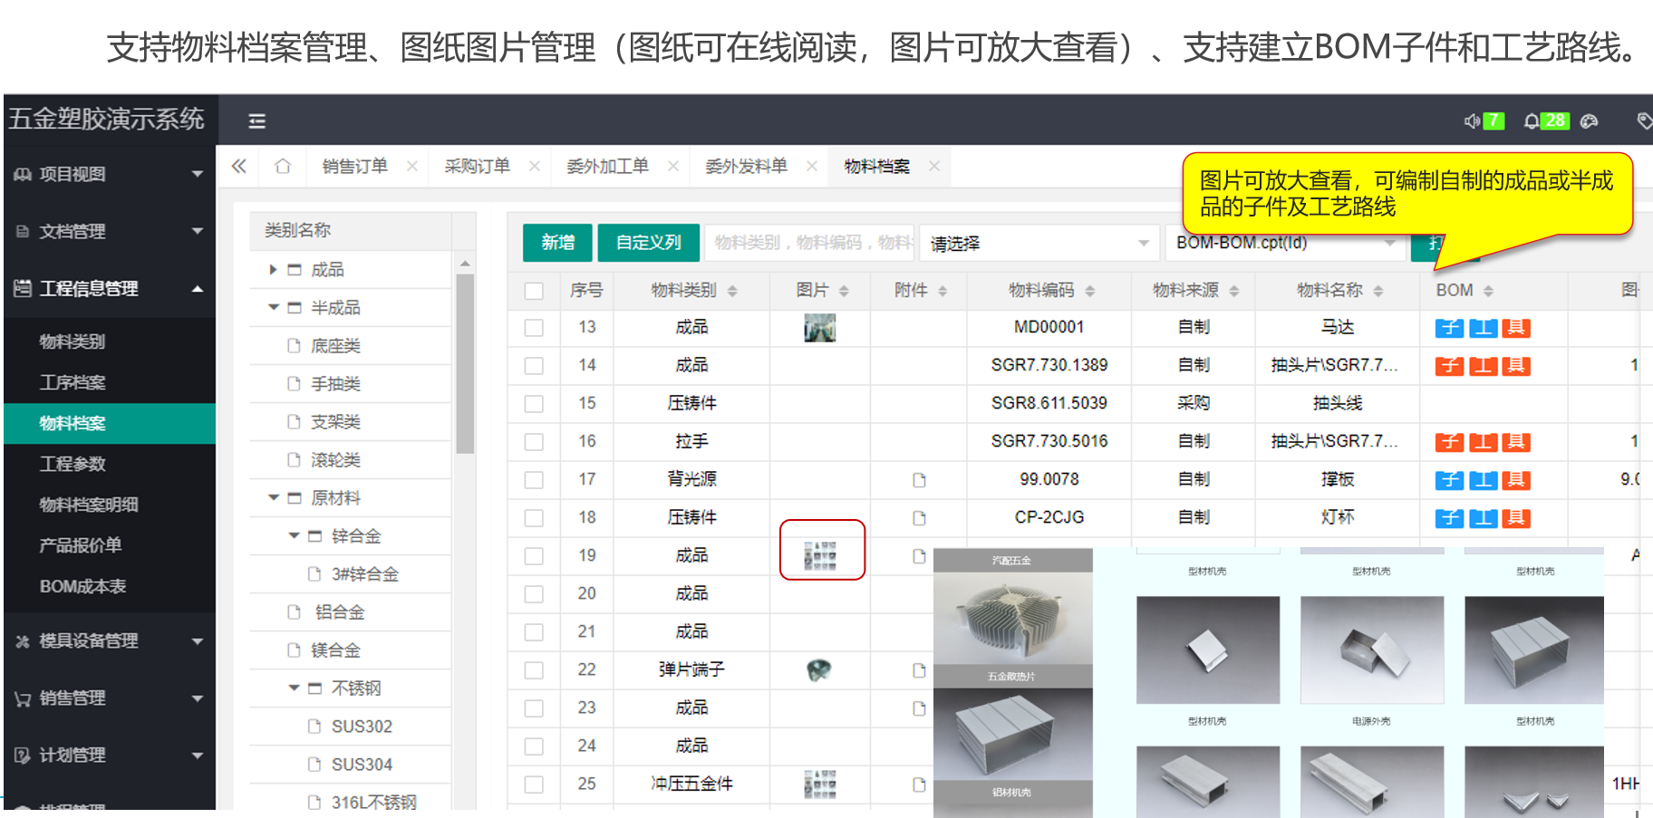The image size is (1653, 818).
Task: Sort by BOM column sort arrows
Action: pos(1488,291)
